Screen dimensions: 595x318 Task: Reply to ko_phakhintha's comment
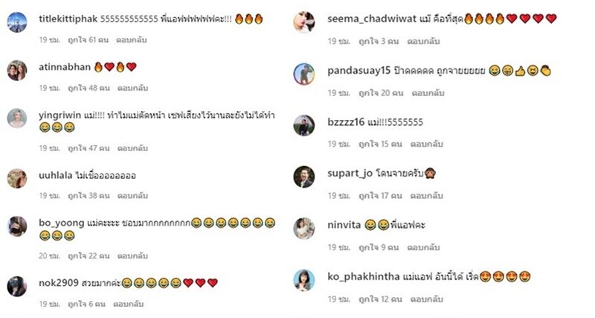[x=426, y=299]
